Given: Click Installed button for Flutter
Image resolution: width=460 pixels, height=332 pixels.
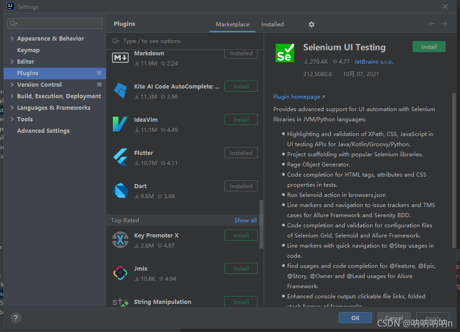Looking at the screenshot, I should pos(241,153).
